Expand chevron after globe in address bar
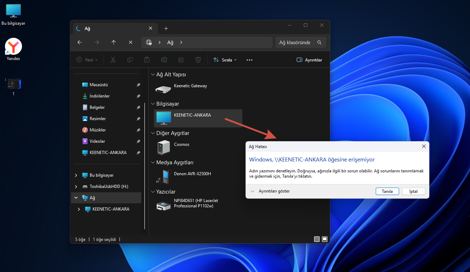 pos(160,42)
